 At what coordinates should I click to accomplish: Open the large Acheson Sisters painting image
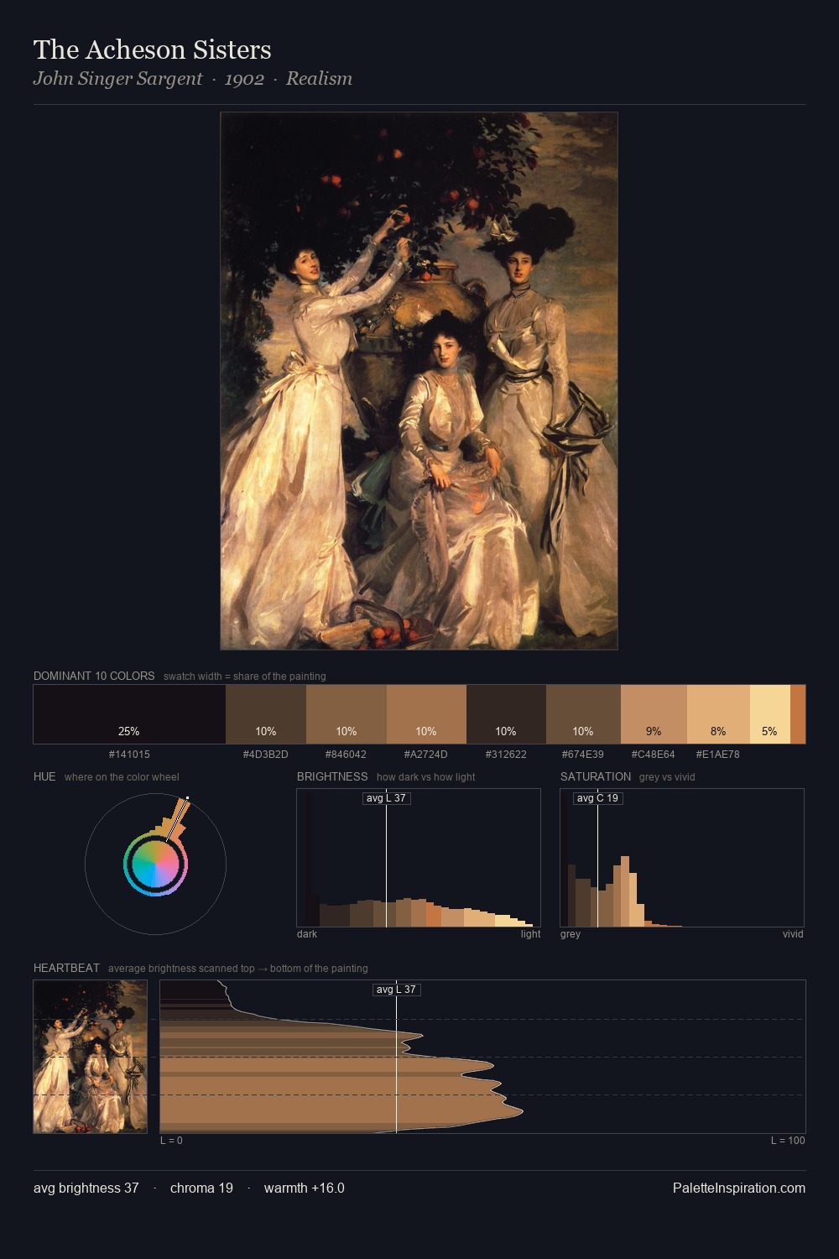pos(419,381)
